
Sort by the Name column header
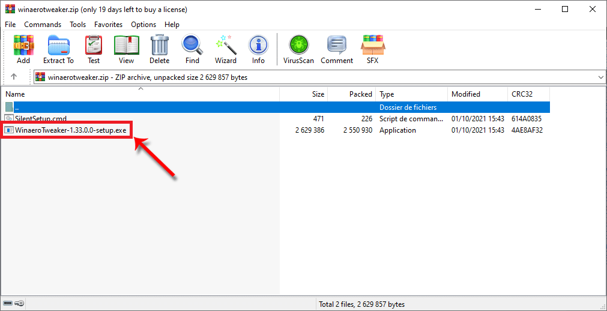pyautogui.click(x=140, y=94)
